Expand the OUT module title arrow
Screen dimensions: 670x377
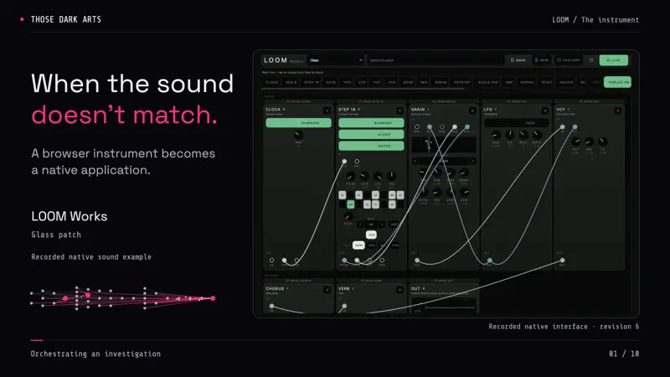(x=424, y=288)
